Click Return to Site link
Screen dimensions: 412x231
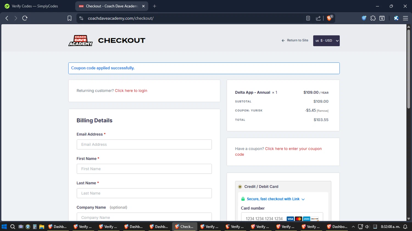[295, 40]
